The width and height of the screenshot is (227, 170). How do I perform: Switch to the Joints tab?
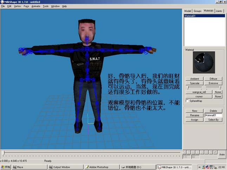pyautogui.click(x=219, y=11)
